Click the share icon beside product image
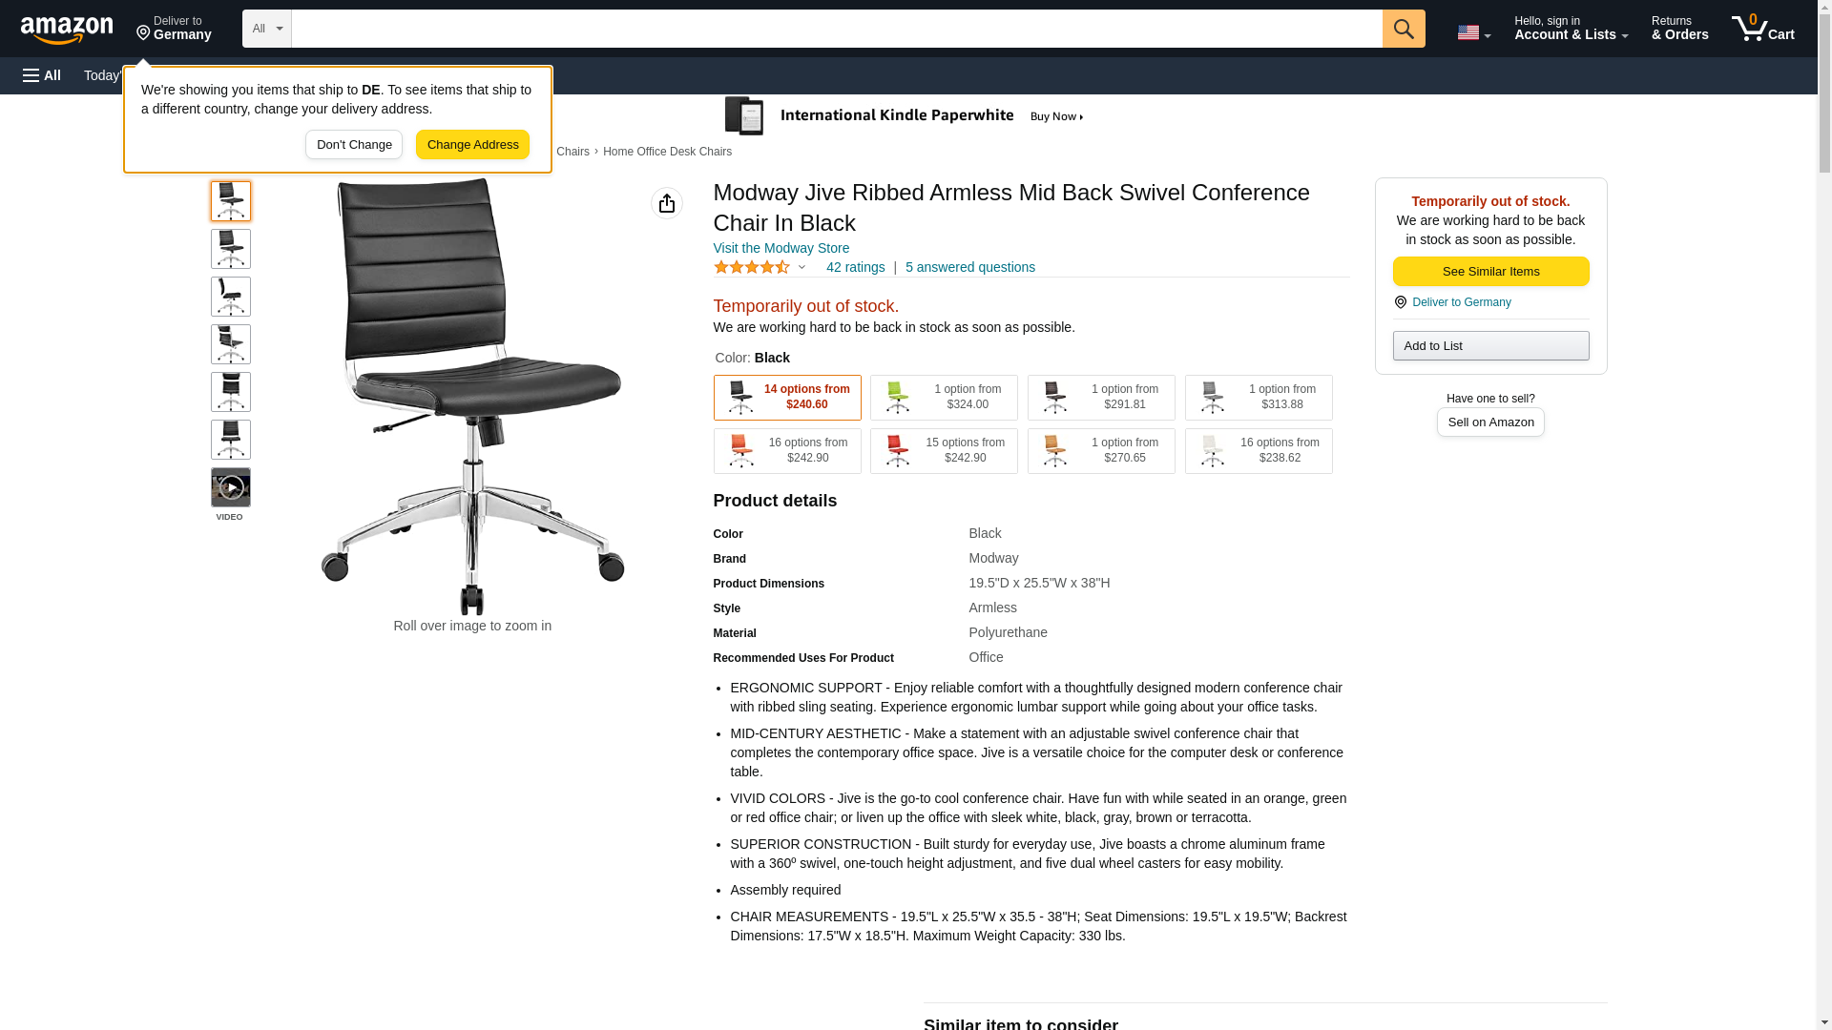The image size is (1832, 1030). [666, 203]
